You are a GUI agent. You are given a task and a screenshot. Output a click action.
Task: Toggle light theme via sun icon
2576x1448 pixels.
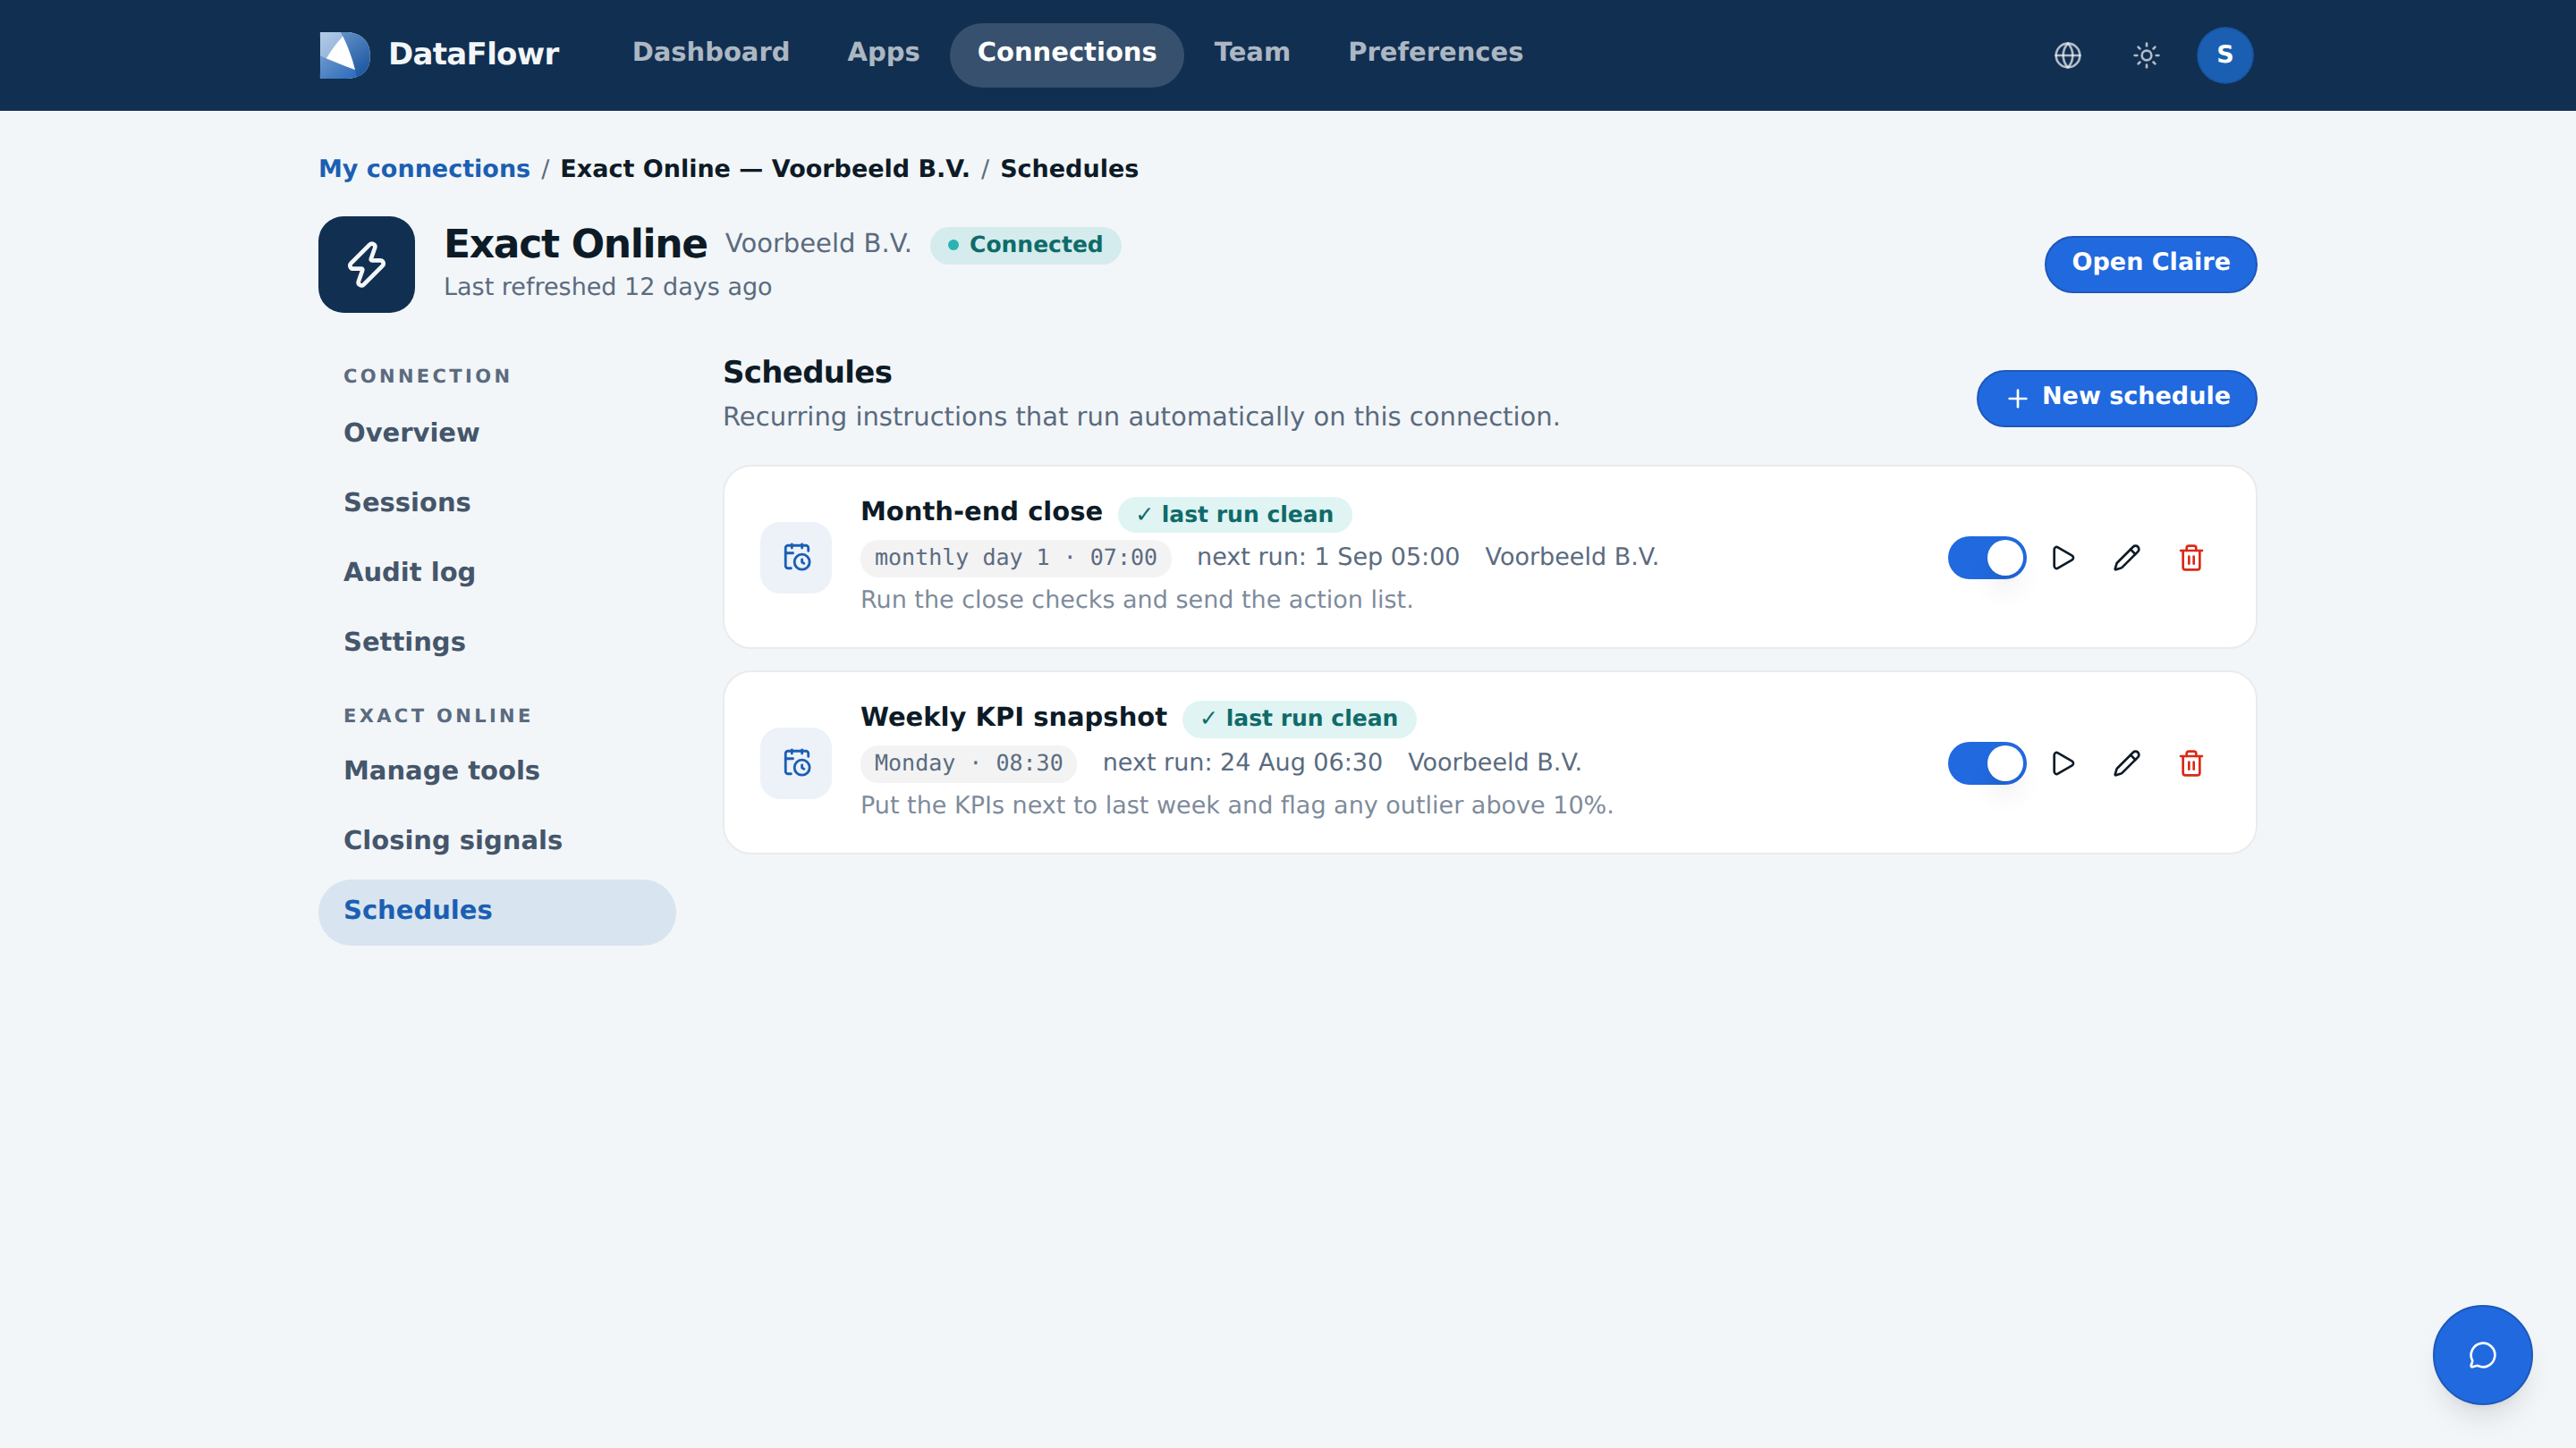2146,55
